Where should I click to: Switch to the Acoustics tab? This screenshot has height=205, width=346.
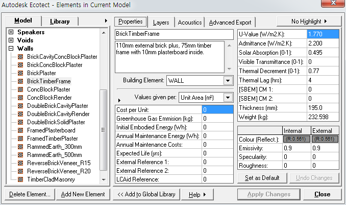tap(190, 22)
